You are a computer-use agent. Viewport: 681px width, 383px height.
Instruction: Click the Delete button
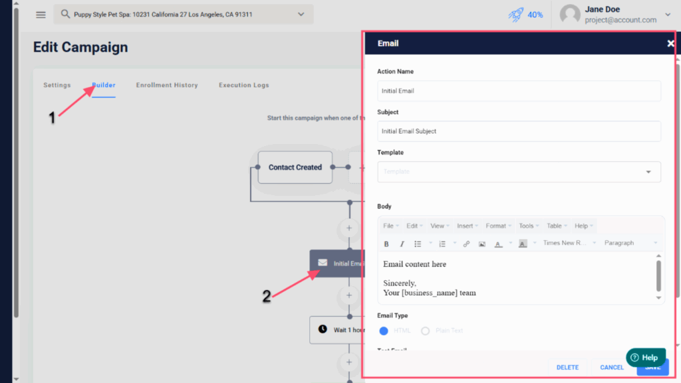click(567, 367)
